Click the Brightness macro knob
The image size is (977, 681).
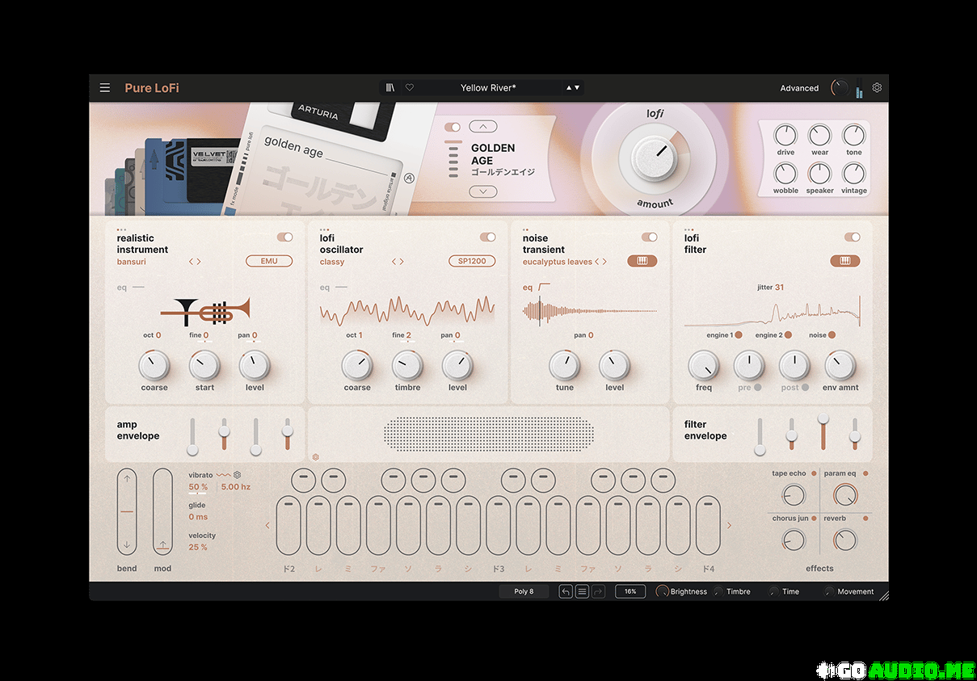663,591
